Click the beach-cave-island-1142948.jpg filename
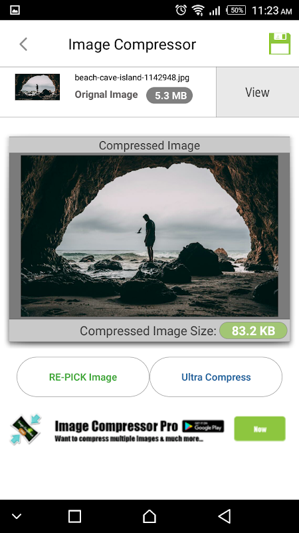This screenshot has height=533, width=299. [132, 77]
